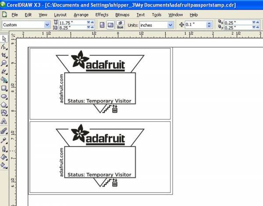
Task: Pick the Eyedropper tool
Action: pyautogui.click(x=4, y=140)
